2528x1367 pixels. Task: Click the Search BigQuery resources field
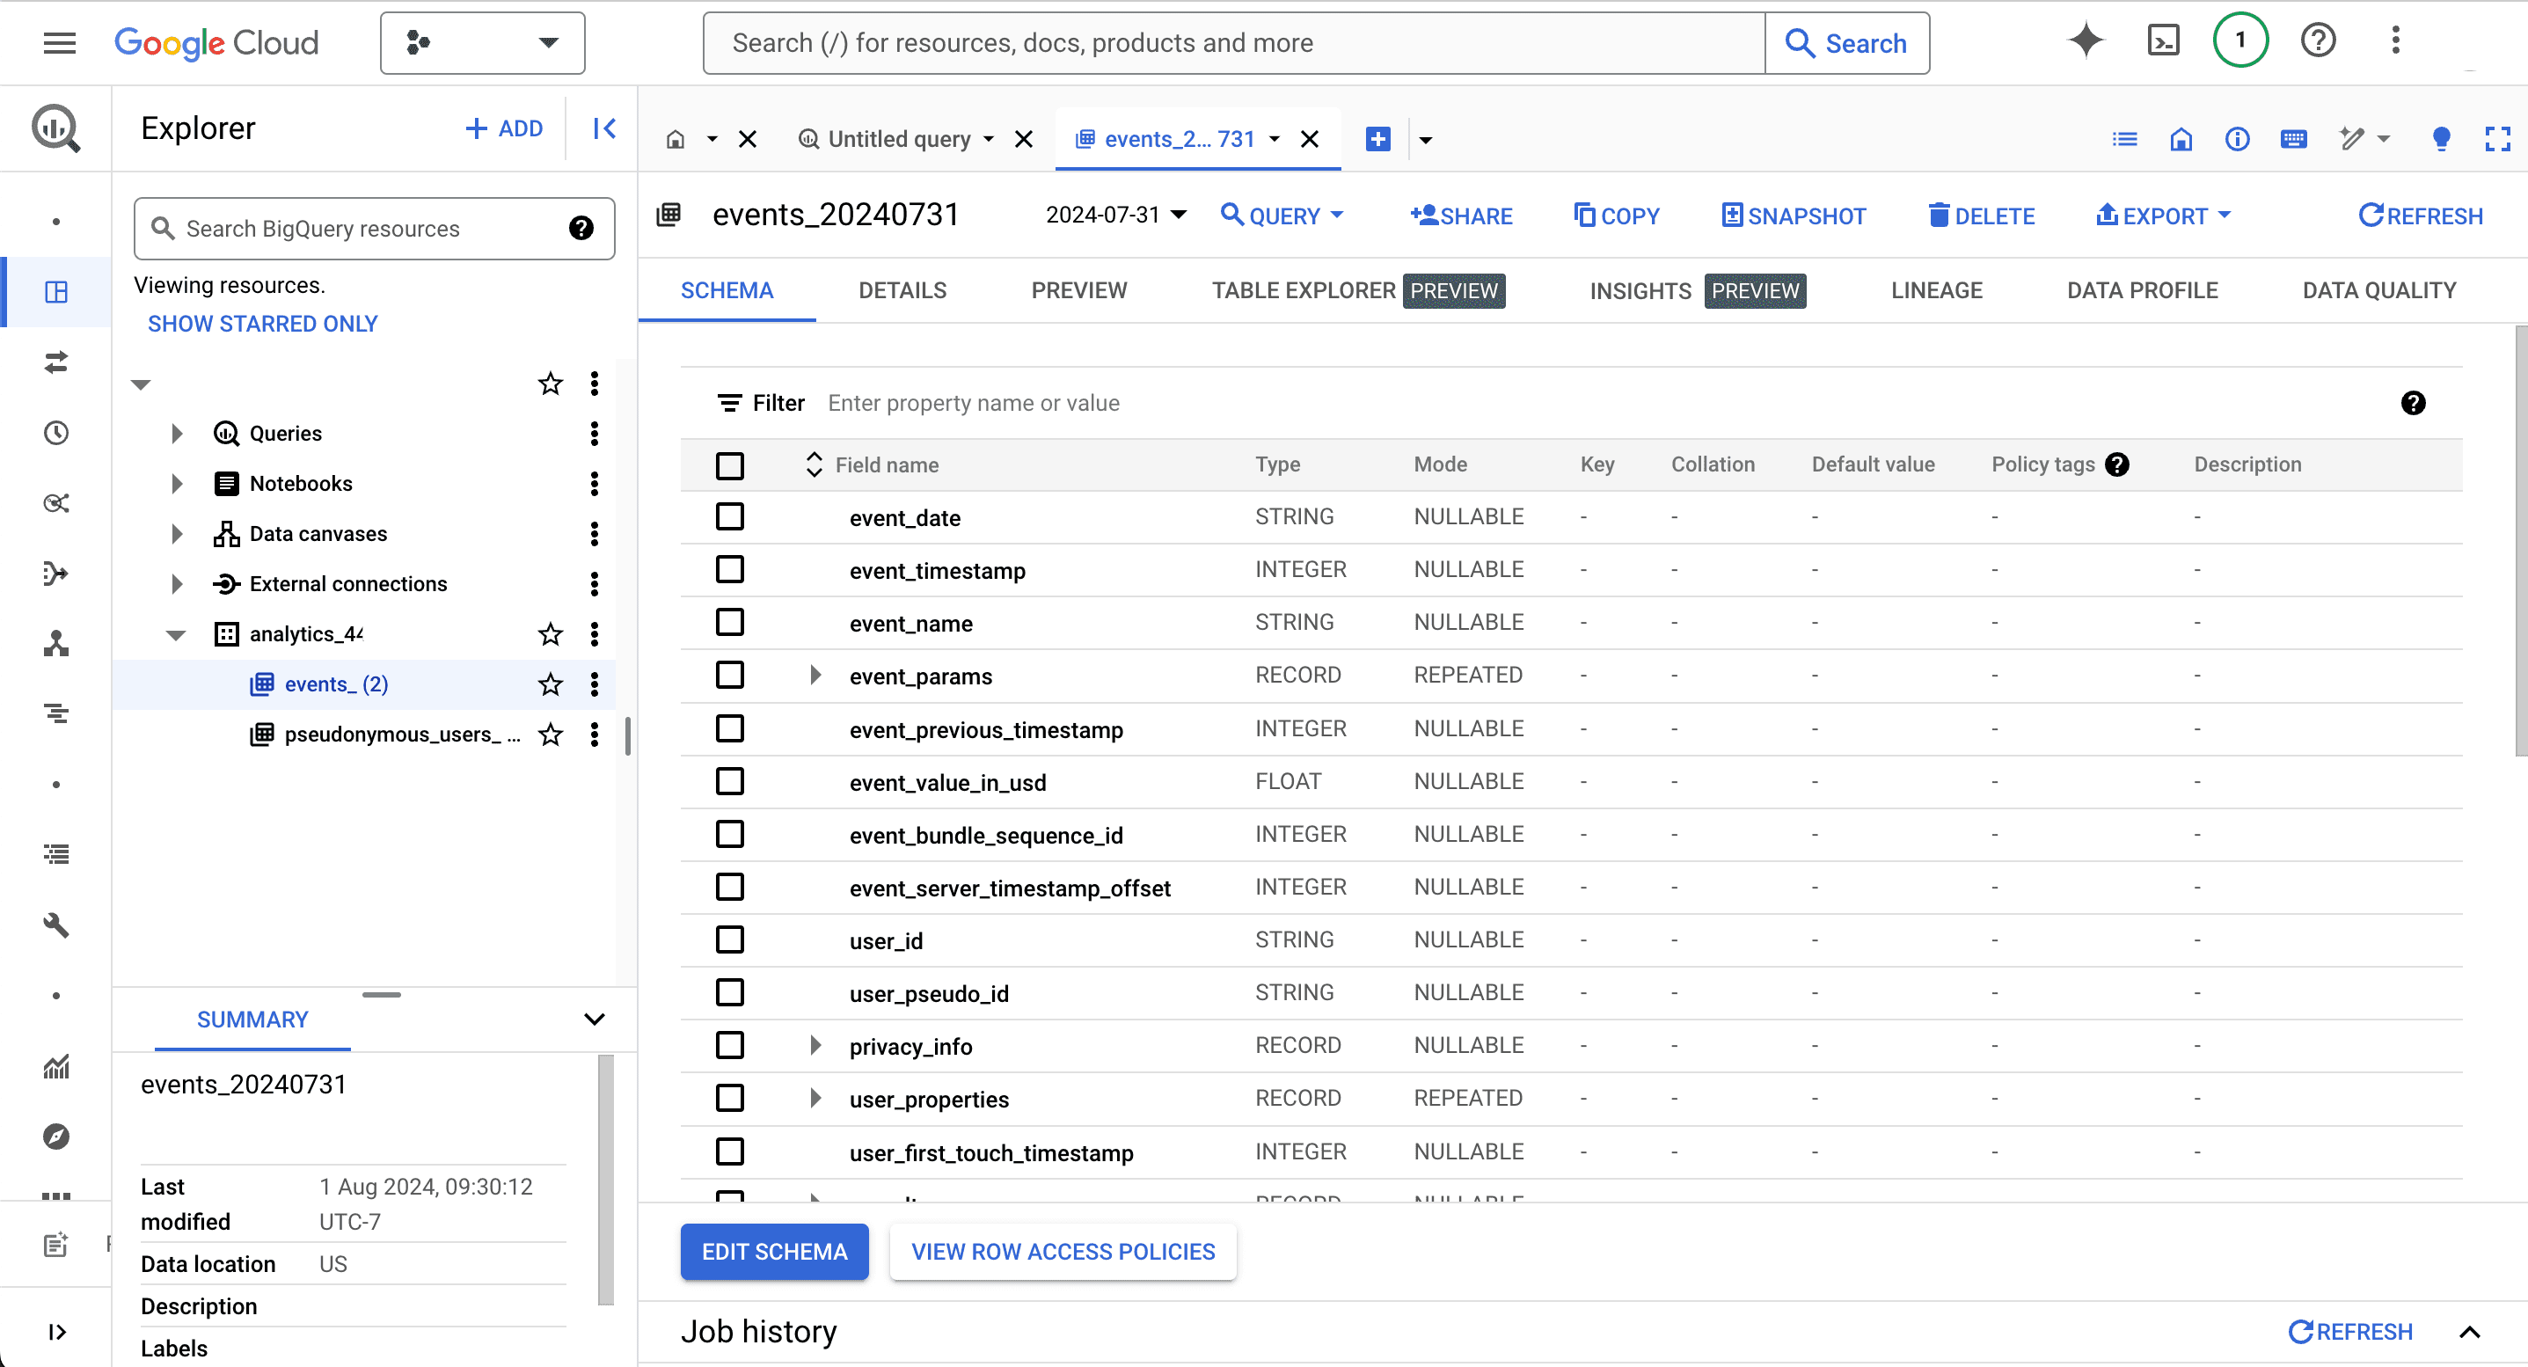coord(374,229)
